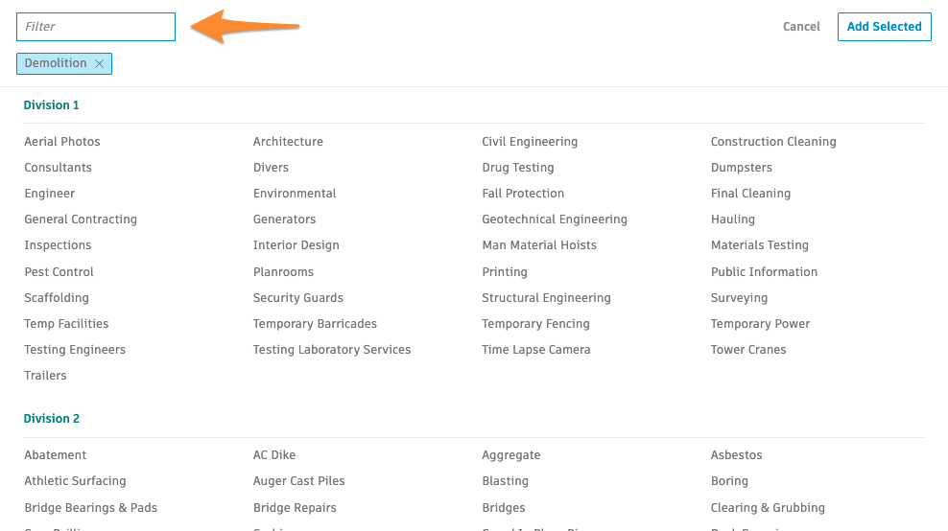Click the Division 2 section heading
This screenshot has height=531, width=948.
tap(52, 419)
